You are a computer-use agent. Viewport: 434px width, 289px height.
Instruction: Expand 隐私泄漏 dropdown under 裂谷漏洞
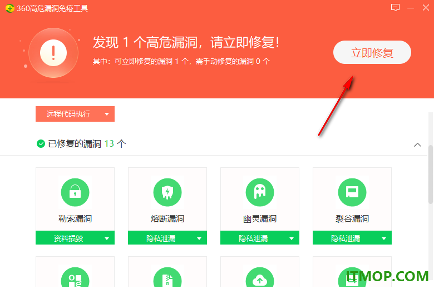(x=352, y=238)
